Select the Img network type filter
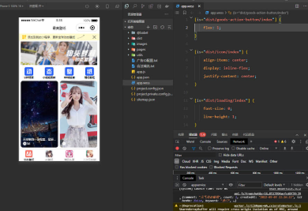 click(x=216, y=161)
